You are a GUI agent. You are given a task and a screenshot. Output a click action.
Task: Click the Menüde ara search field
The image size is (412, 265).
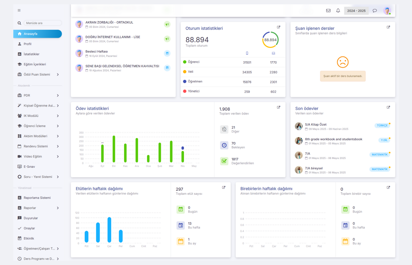click(43, 23)
